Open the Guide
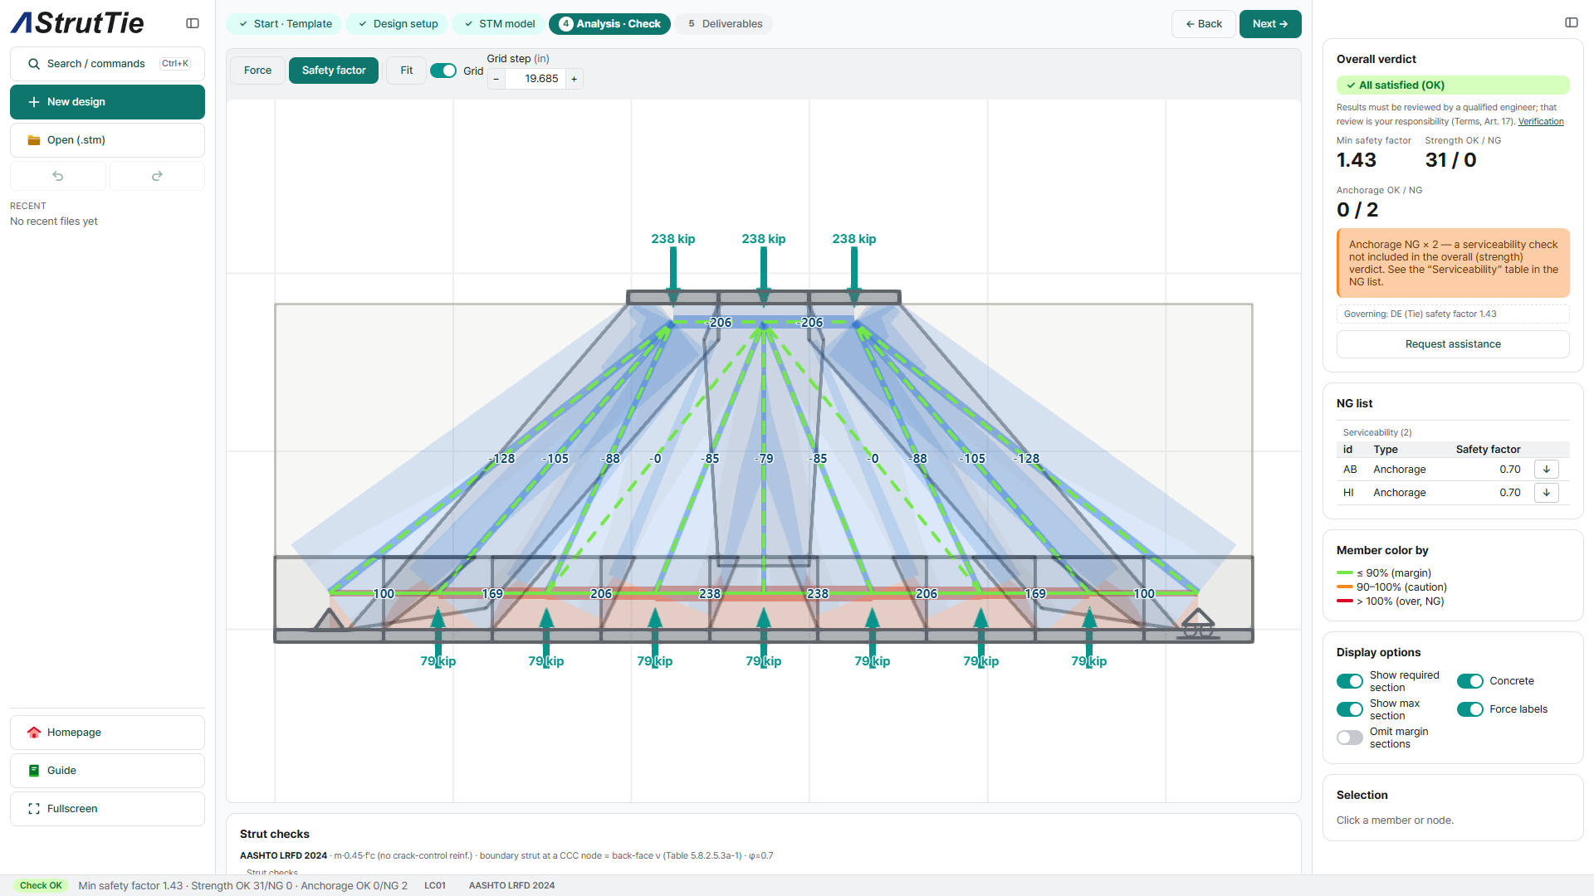Viewport: 1594px width, 896px height. click(107, 771)
